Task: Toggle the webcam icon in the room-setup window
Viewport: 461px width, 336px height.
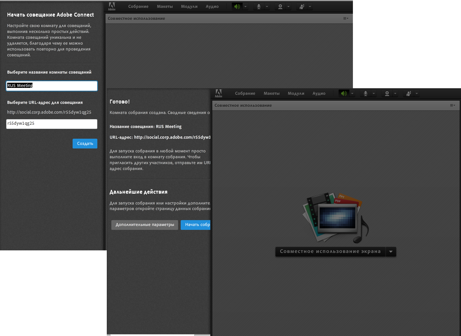Action: tap(280, 7)
